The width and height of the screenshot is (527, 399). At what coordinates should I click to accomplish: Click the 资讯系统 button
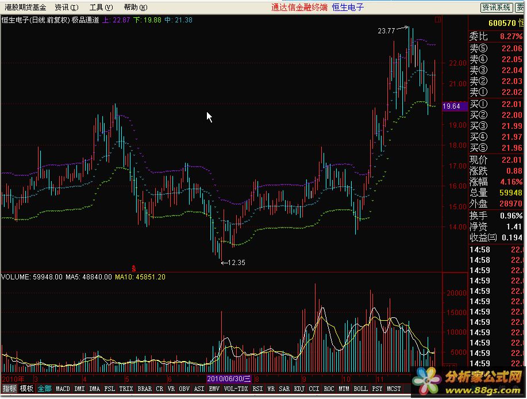tap(496, 7)
